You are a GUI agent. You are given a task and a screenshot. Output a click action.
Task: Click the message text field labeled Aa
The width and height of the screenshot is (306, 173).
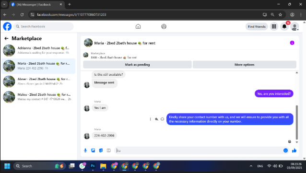(x=198, y=150)
